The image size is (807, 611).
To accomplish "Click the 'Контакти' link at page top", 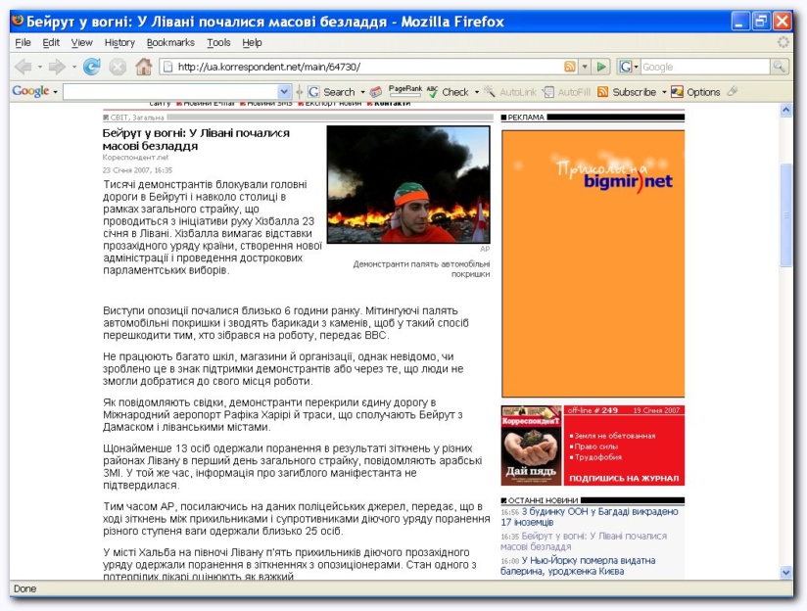I will point(392,104).
